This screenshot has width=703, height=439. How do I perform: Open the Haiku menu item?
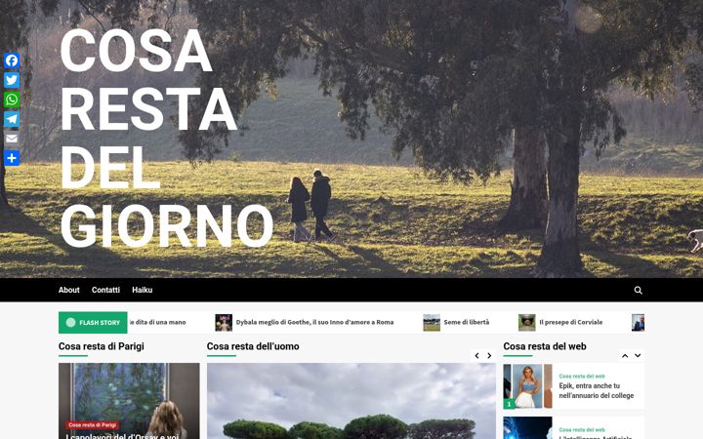coord(143,290)
